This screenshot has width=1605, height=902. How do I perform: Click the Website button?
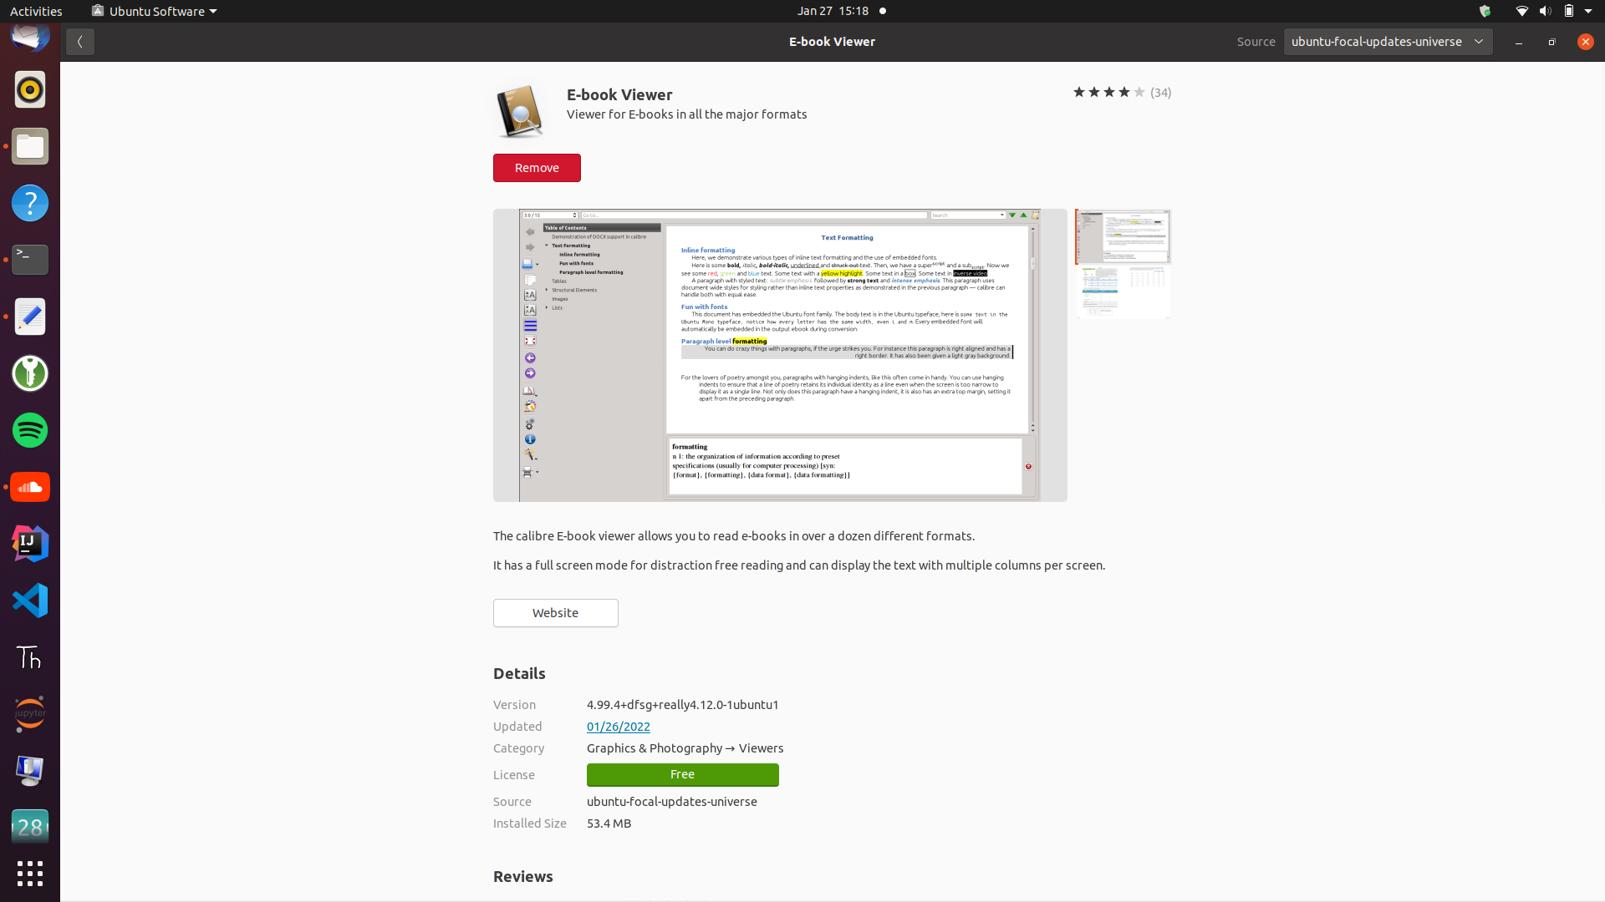(555, 613)
